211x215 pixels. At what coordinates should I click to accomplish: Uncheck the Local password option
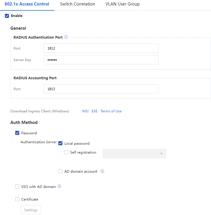pyautogui.click(x=60, y=143)
